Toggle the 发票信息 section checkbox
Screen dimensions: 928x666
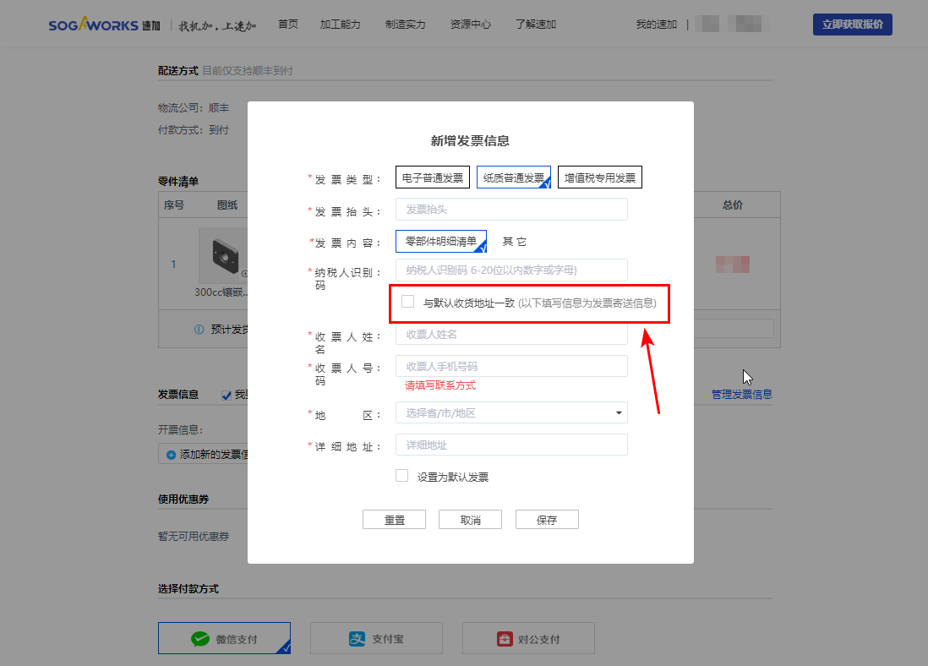tap(226, 395)
